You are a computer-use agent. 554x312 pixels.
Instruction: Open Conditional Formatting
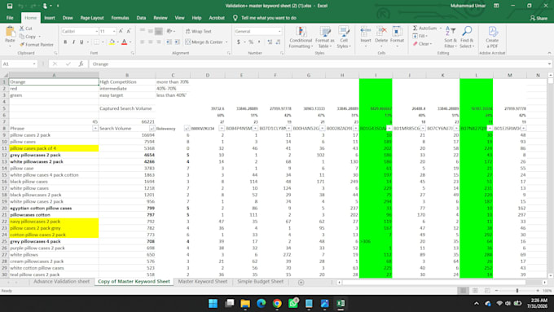[301, 37]
